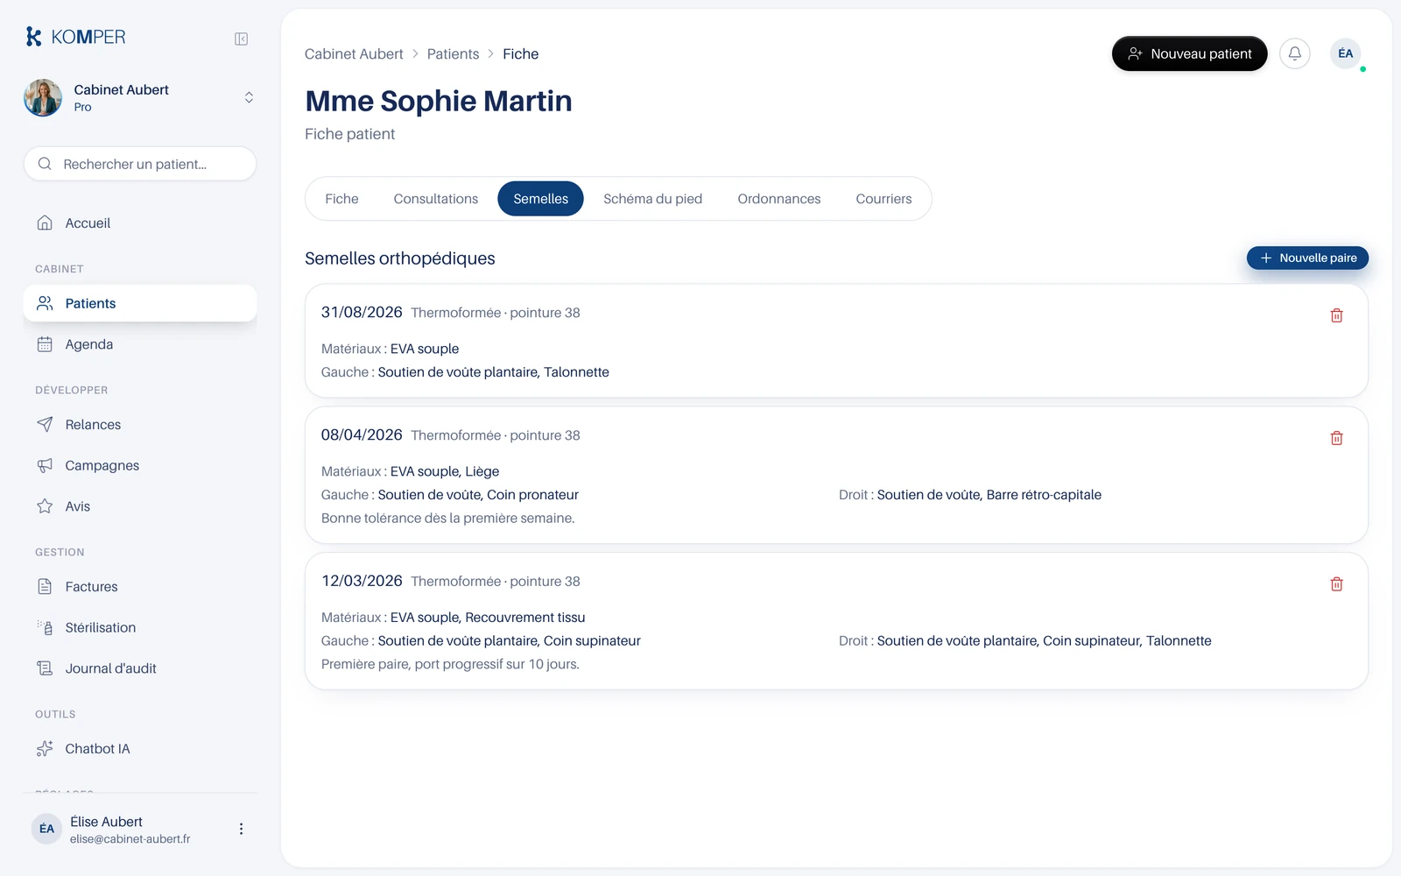Select Patients in the sidebar

[x=140, y=303]
